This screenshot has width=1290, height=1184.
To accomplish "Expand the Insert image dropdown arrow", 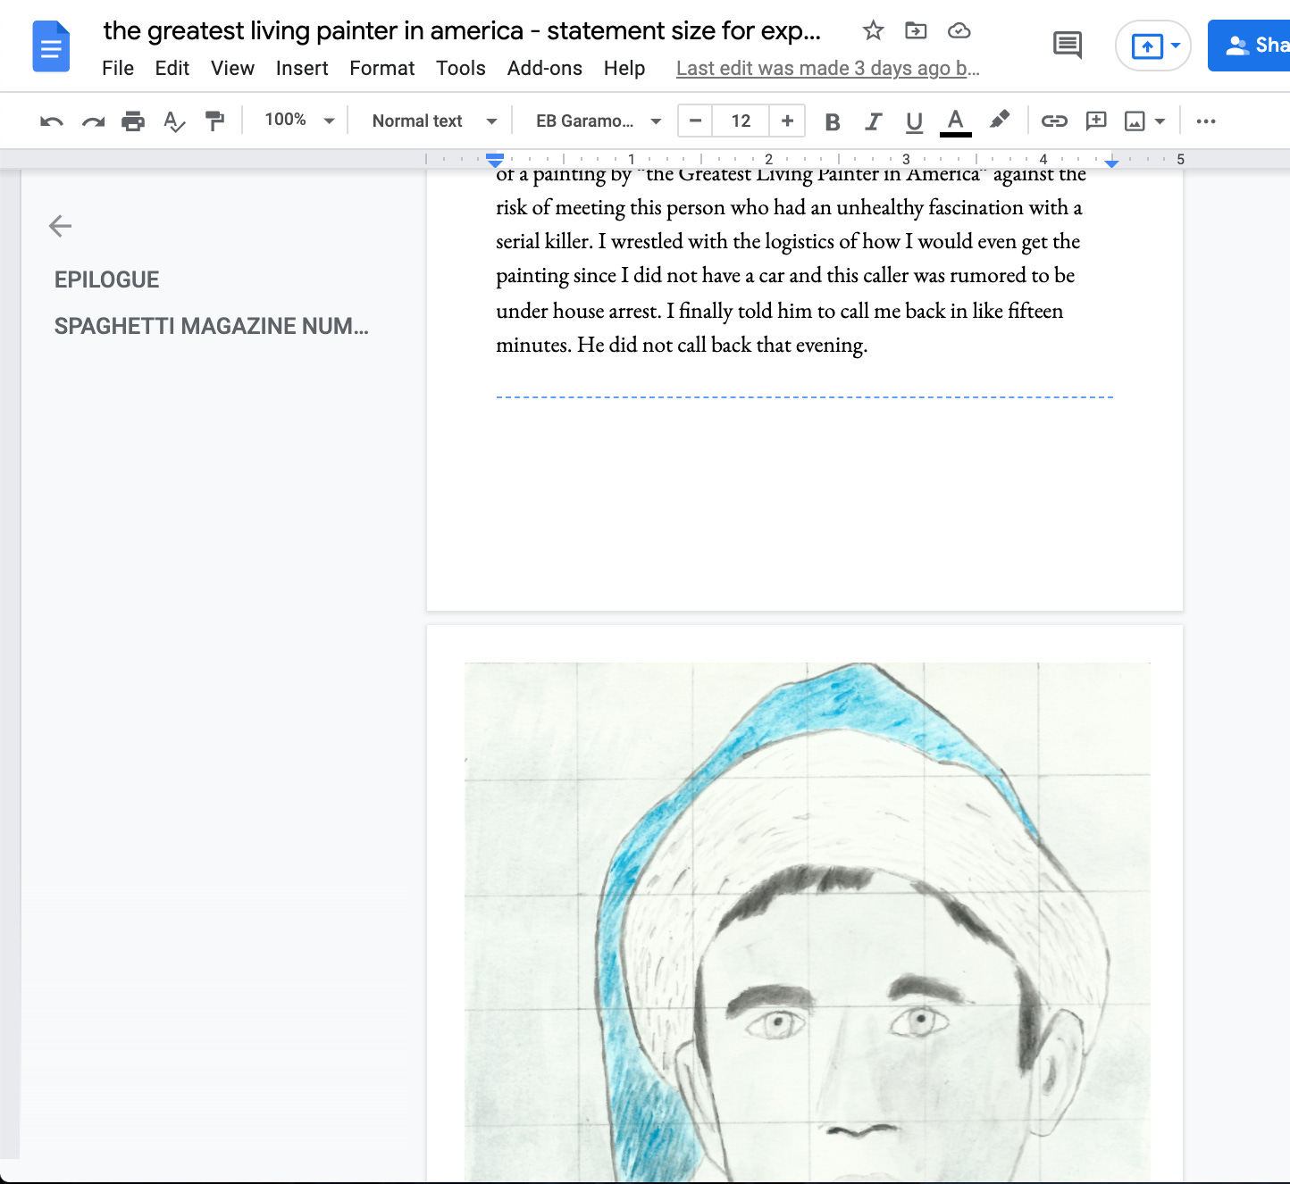I will coord(1160,121).
